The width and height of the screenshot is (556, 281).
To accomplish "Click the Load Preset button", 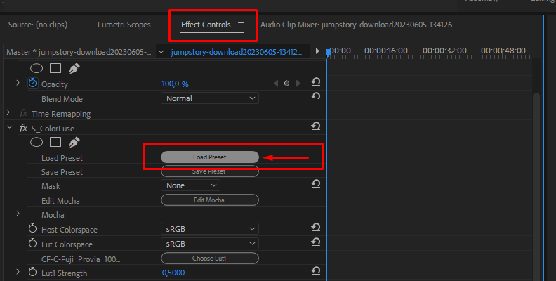I will 210,157.
